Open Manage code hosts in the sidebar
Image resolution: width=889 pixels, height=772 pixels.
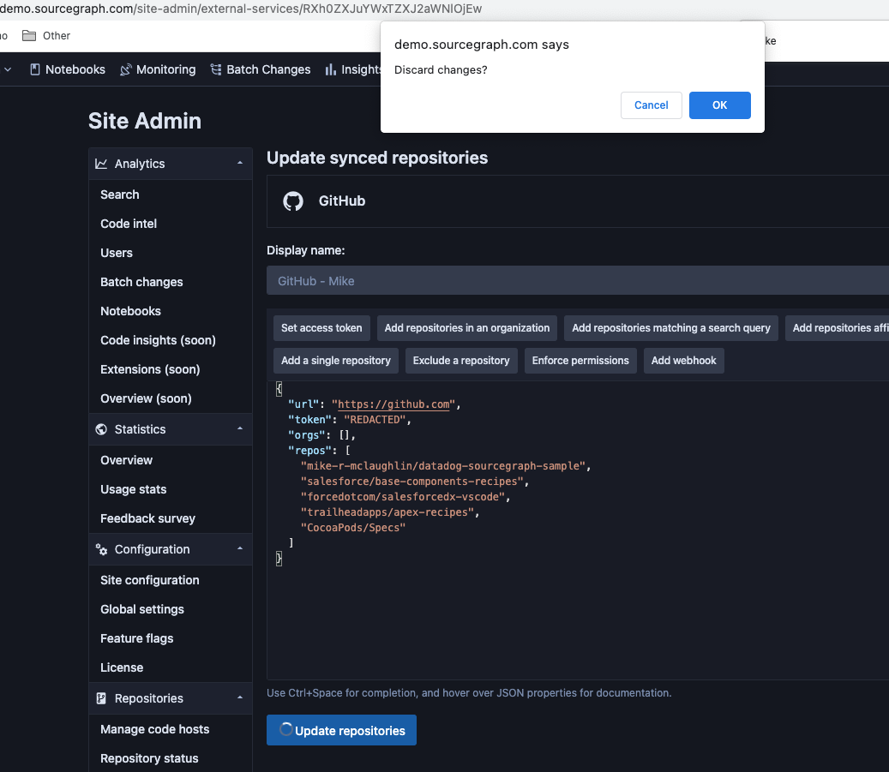155,729
